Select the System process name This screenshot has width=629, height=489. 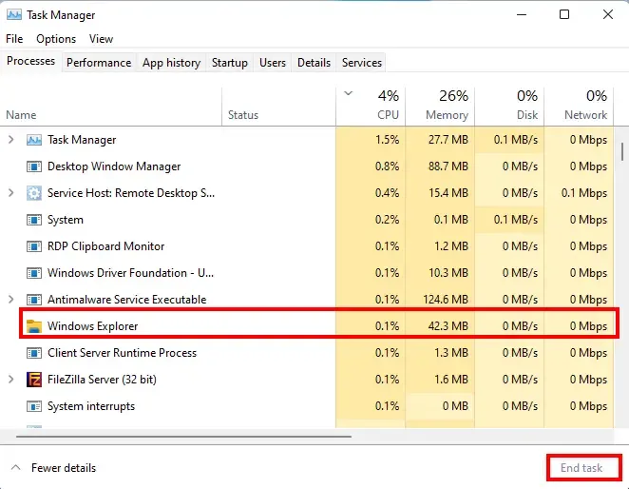pos(66,220)
